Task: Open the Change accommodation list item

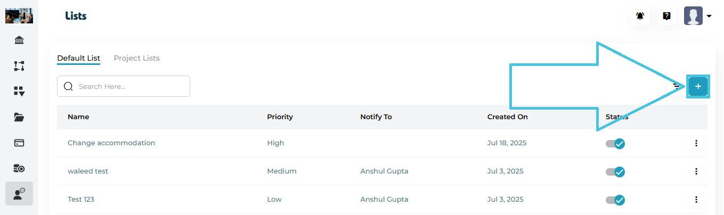Action: coord(111,143)
